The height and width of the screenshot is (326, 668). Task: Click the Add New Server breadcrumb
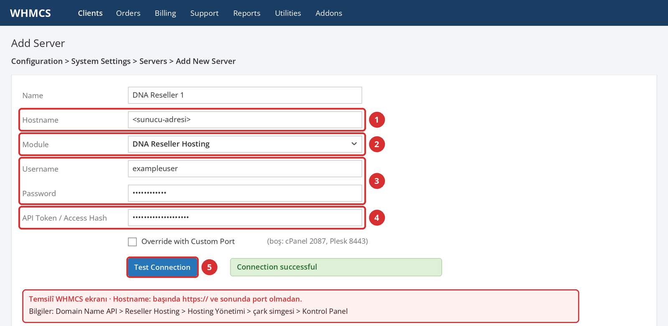click(205, 61)
